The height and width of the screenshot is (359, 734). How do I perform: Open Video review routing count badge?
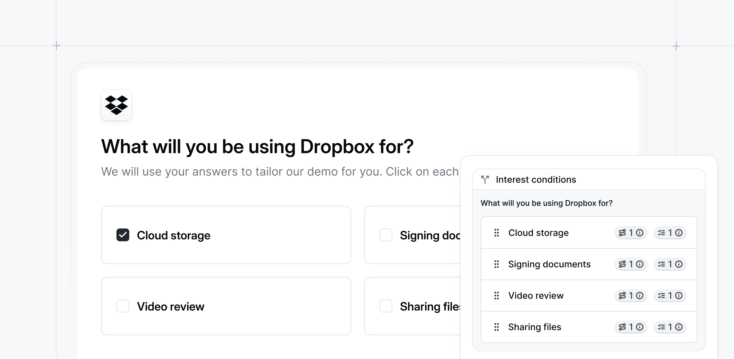tap(631, 296)
